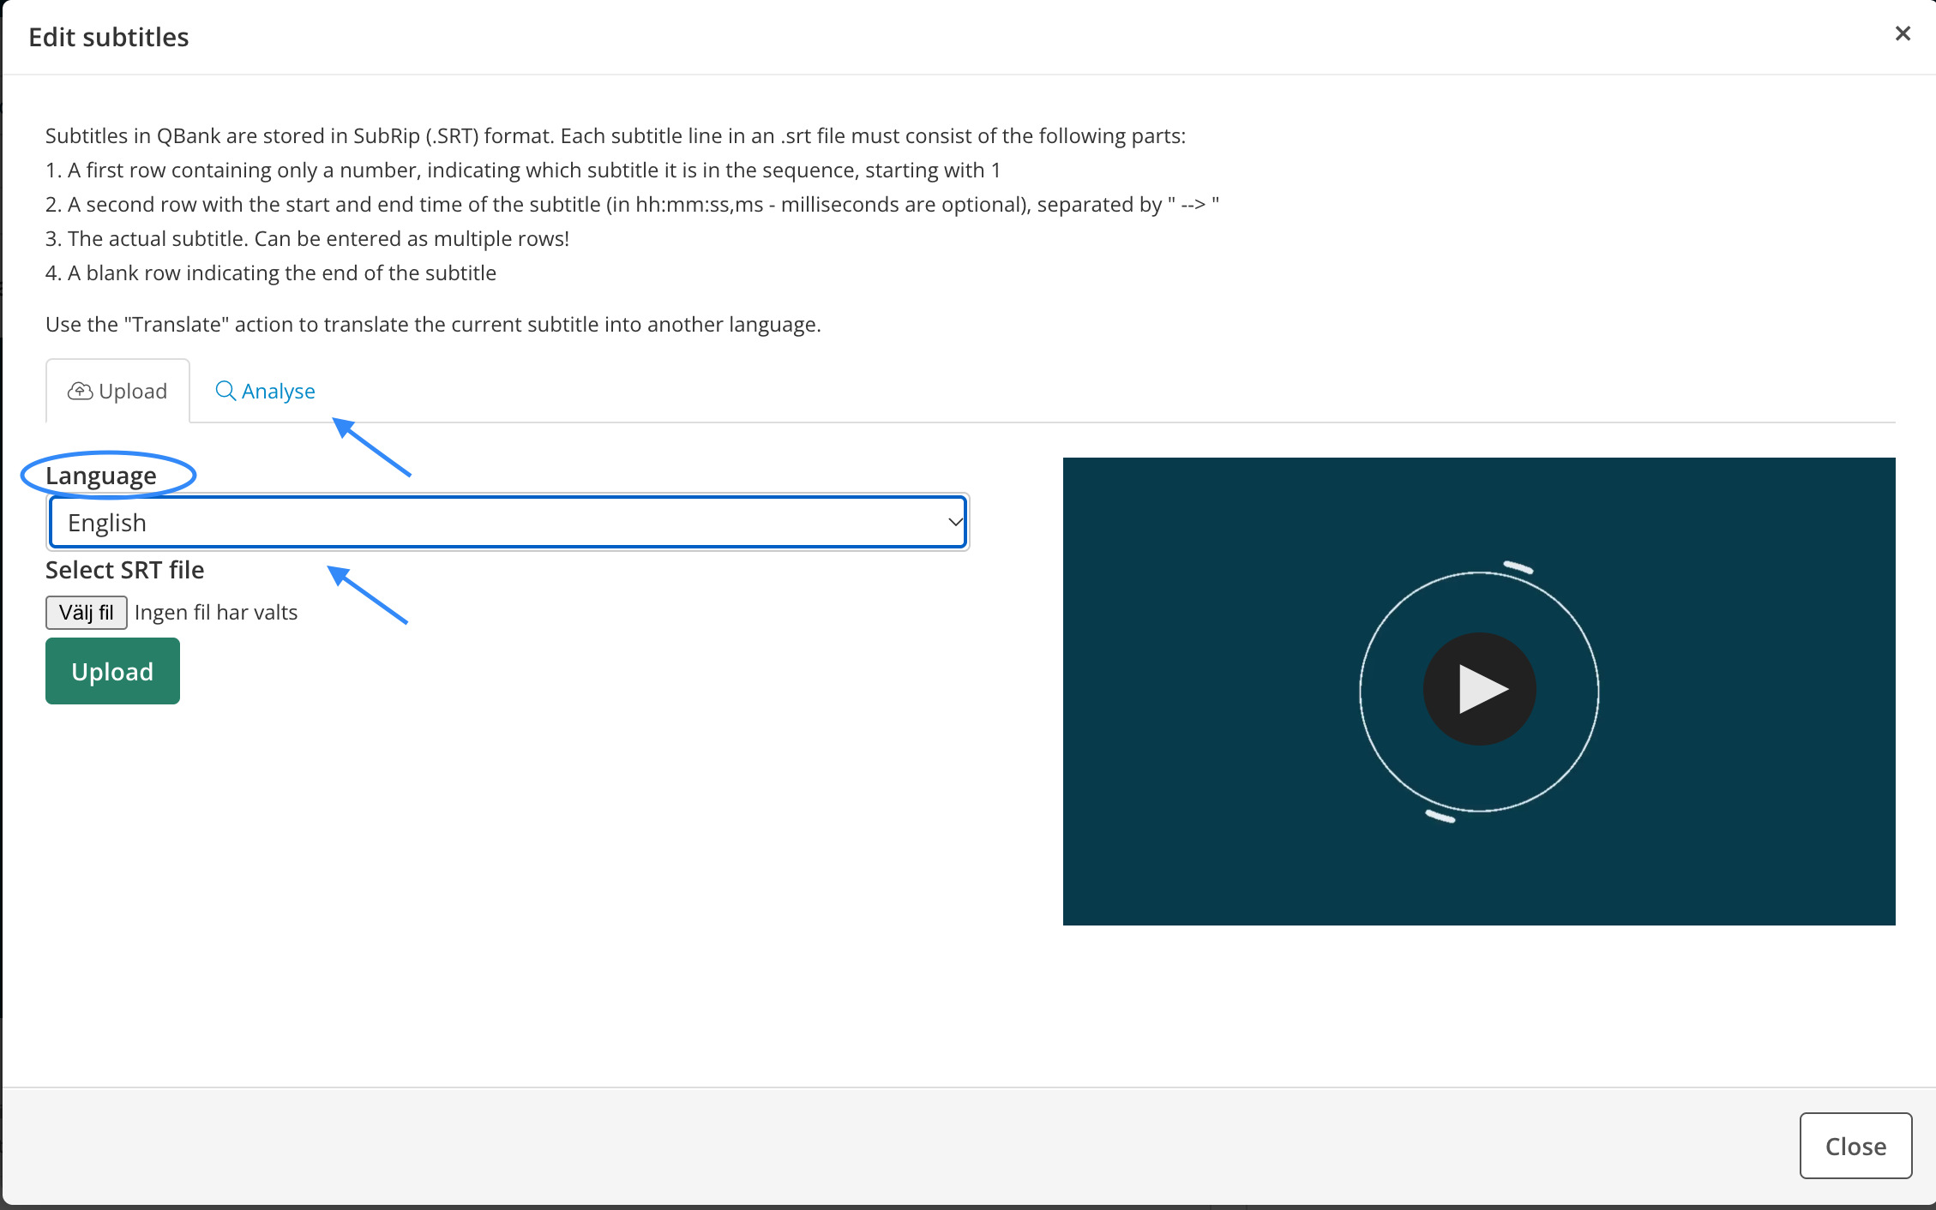Click the 'Use the "Translate" action' instruction line
The width and height of the screenshot is (1936, 1210).
click(433, 324)
